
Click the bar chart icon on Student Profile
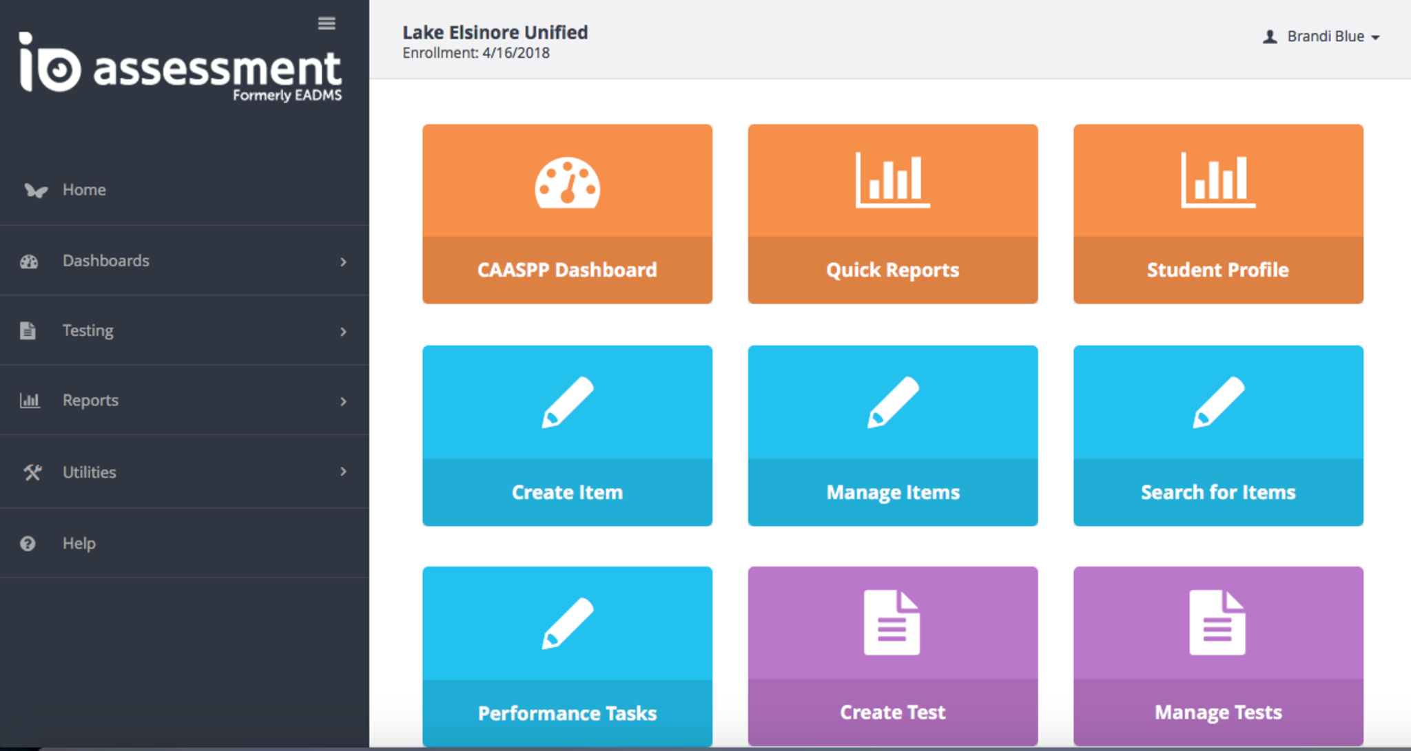click(x=1217, y=180)
